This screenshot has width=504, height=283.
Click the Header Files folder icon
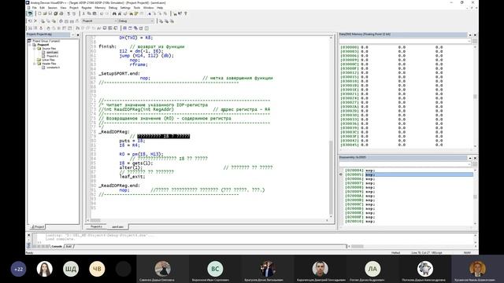point(39,64)
